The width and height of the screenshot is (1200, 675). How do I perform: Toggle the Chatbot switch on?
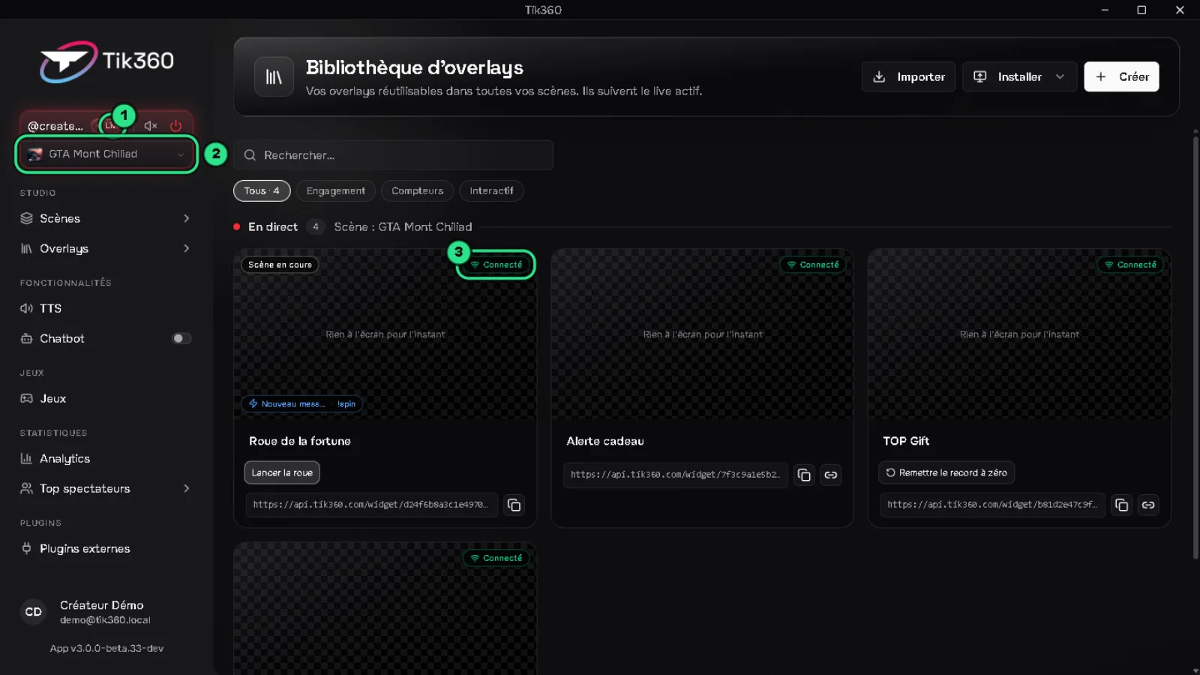181,338
